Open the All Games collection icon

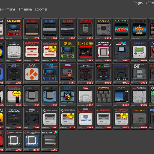coord(121,29)
